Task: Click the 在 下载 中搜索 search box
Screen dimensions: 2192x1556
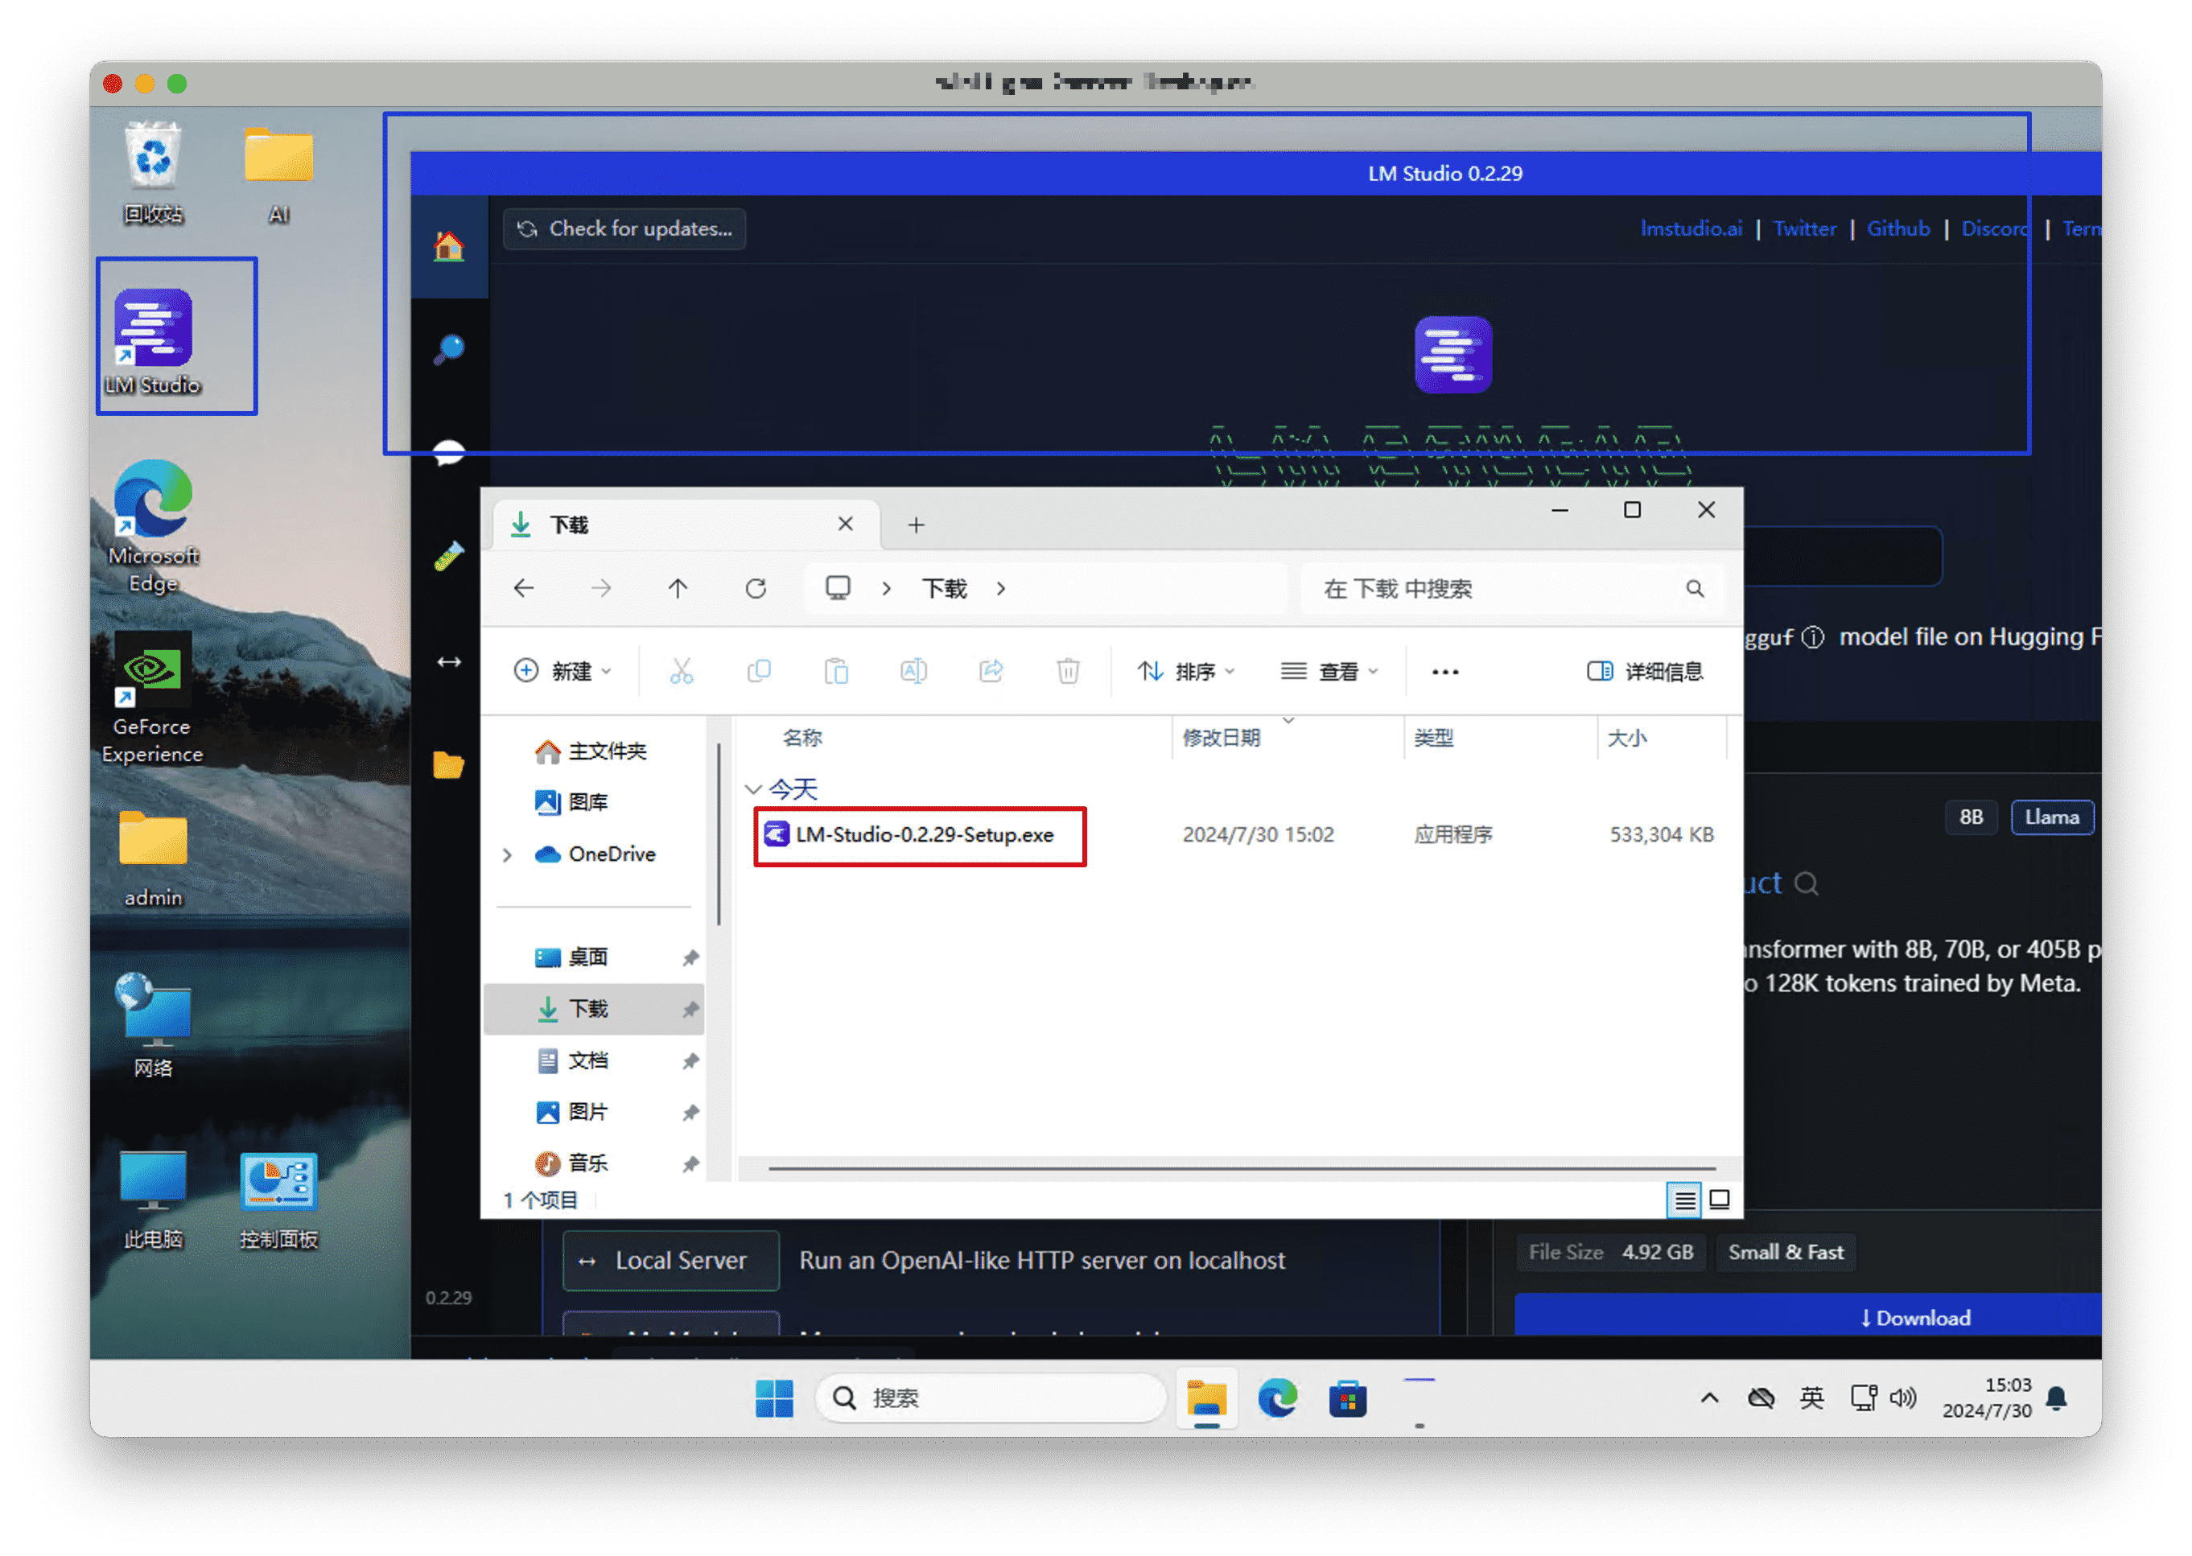Action: 1512,587
